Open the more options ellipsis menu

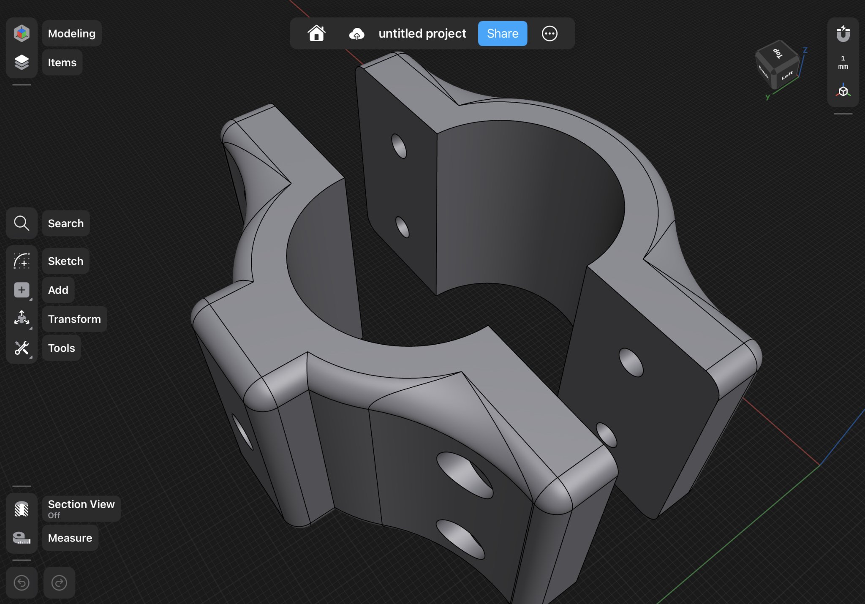point(549,33)
